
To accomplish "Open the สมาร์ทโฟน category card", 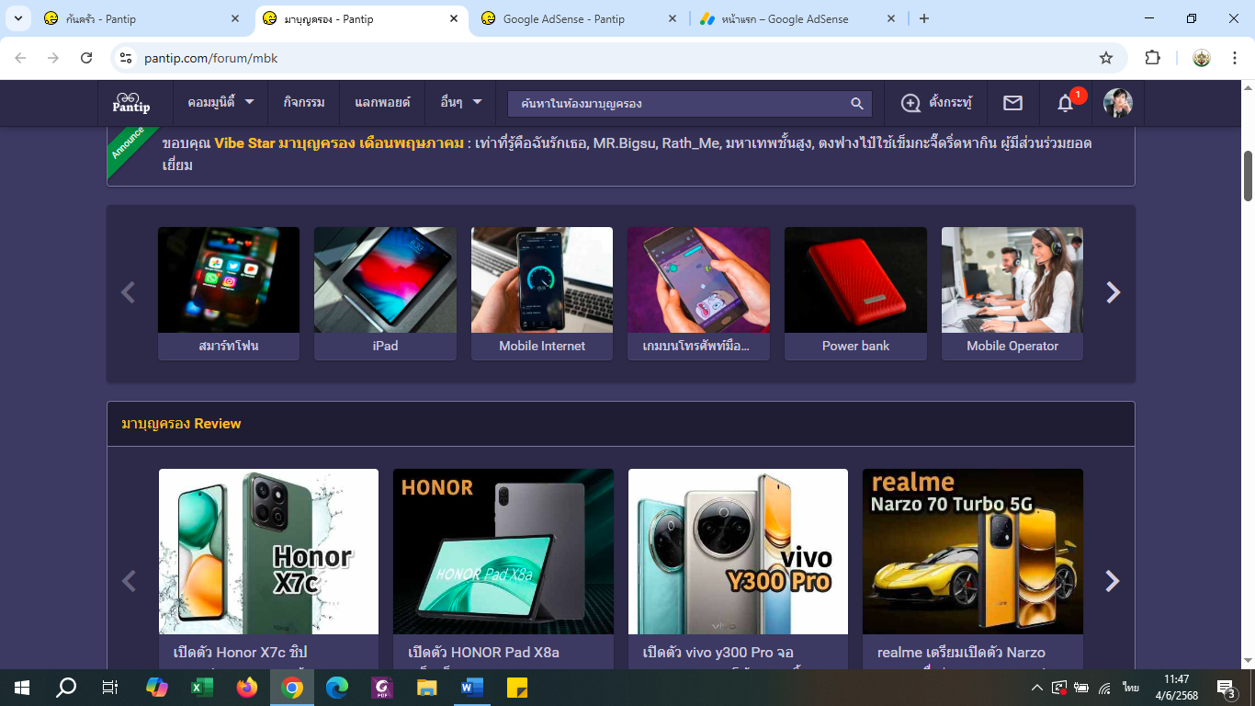I will 229,293.
